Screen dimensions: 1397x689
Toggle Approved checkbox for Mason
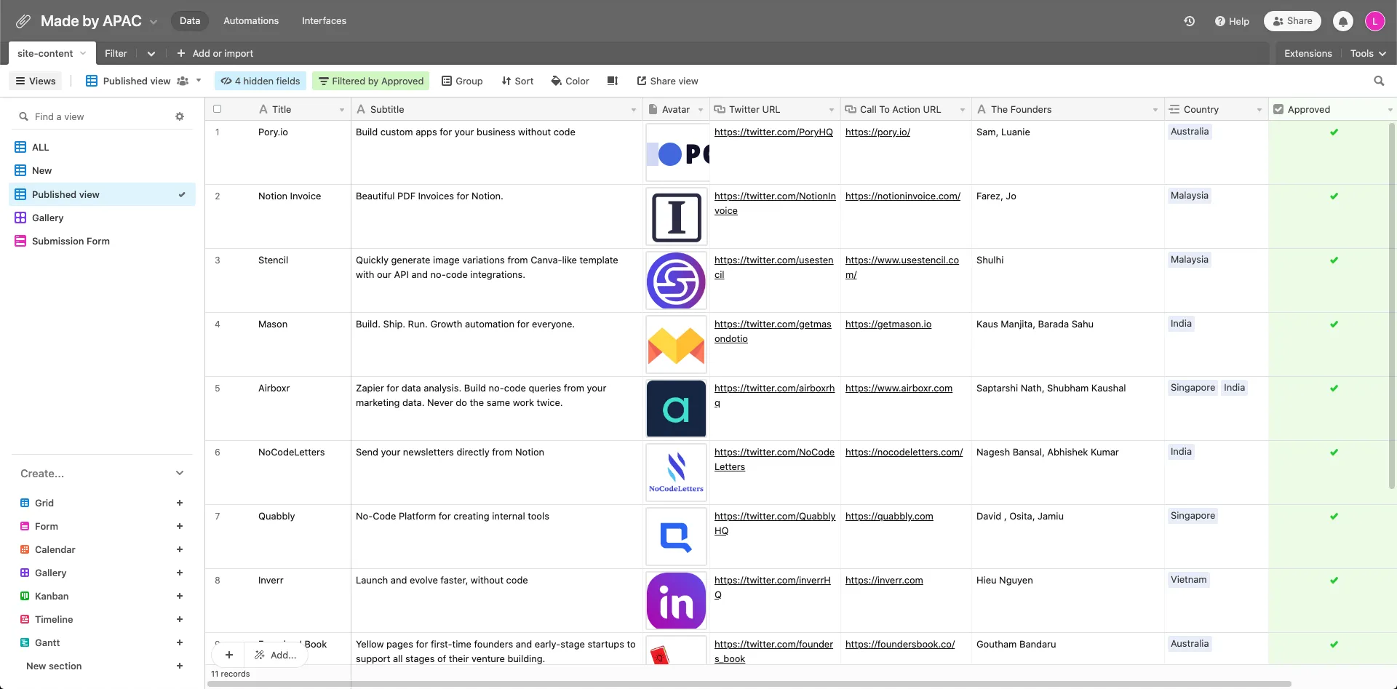[x=1334, y=324]
